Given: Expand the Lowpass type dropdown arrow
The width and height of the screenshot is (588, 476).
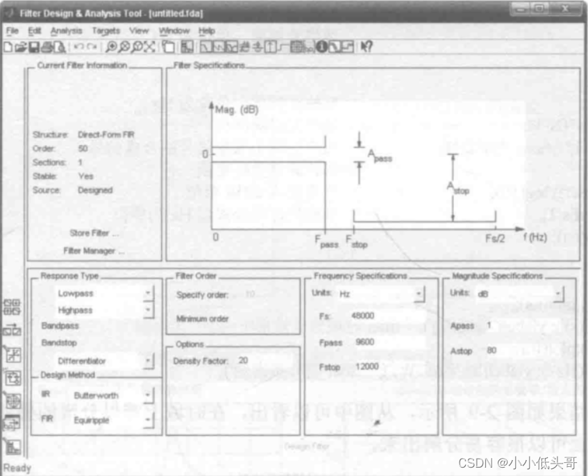Looking at the screenshot, I should pos(148,293).
